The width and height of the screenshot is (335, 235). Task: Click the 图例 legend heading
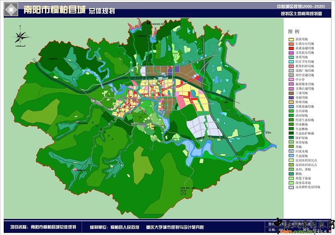pos(294,31)
